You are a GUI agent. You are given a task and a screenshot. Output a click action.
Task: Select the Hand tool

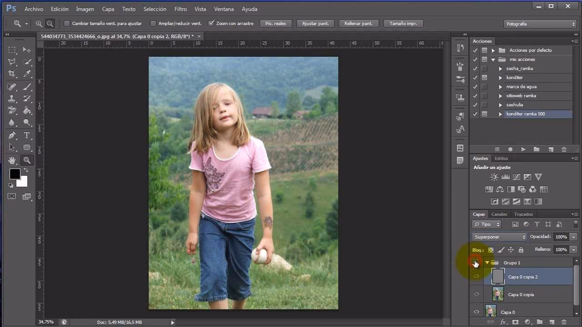click(13, 160)
